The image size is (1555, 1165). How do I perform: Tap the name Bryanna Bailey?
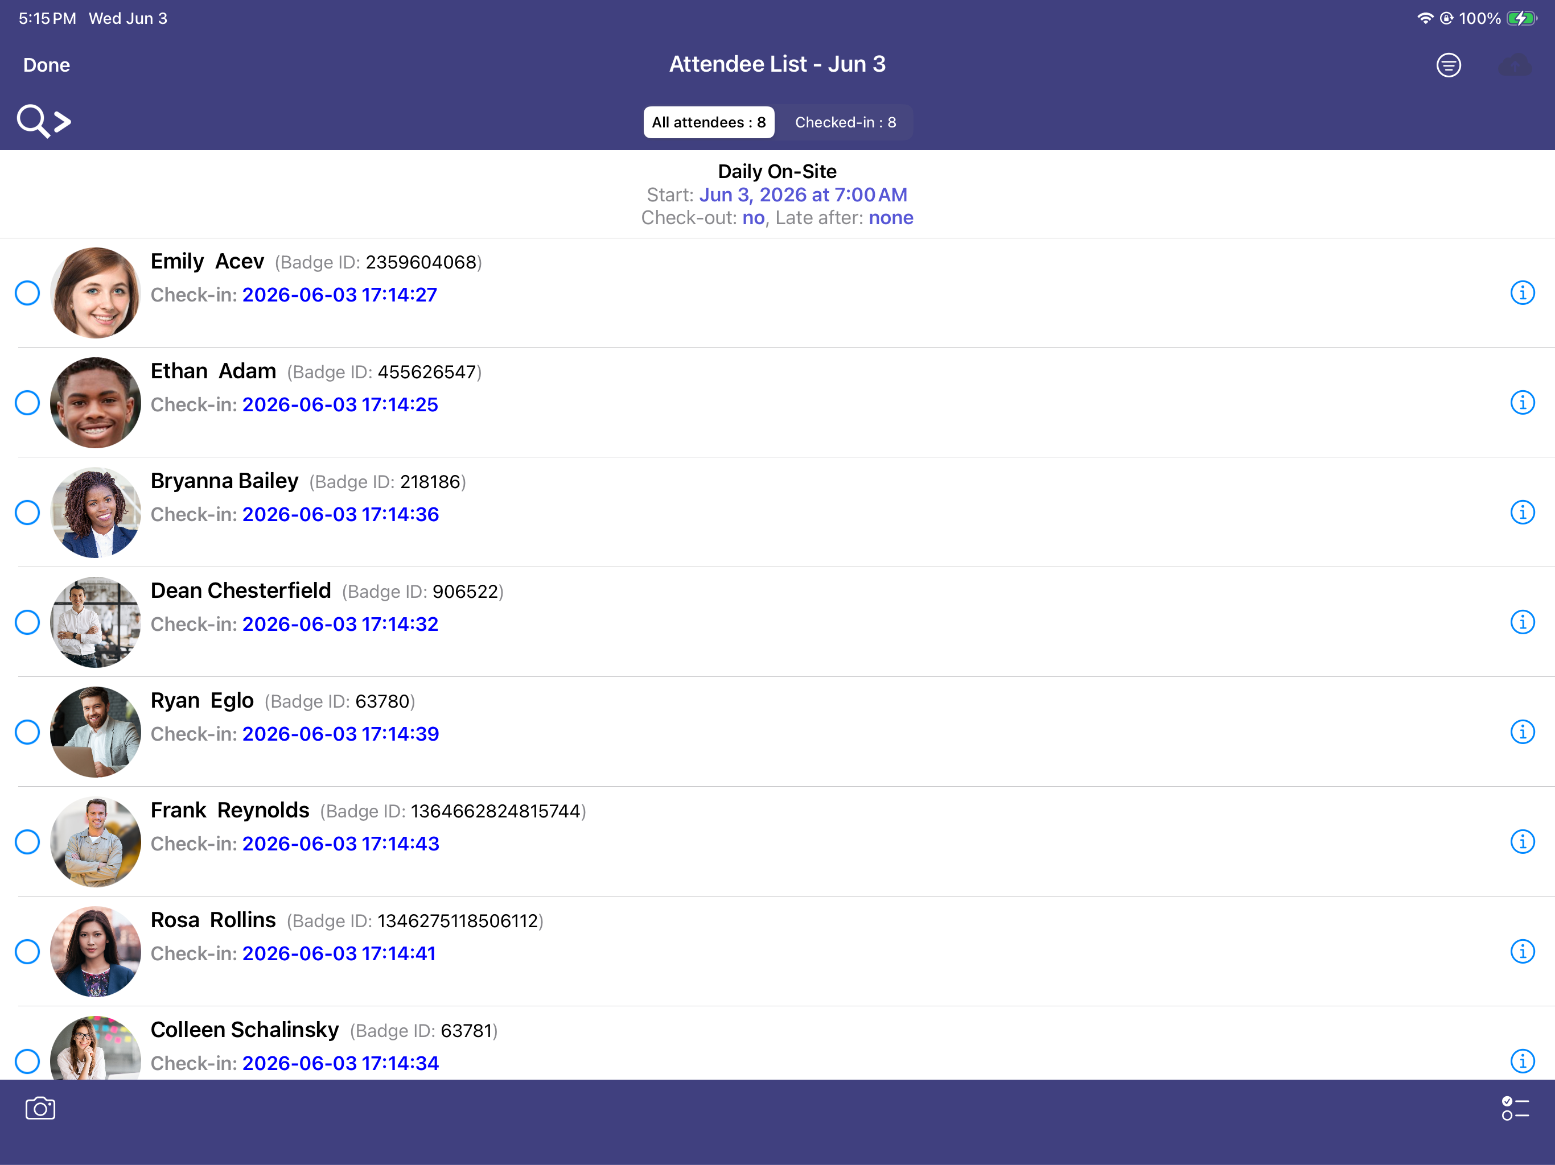point(224,481)
